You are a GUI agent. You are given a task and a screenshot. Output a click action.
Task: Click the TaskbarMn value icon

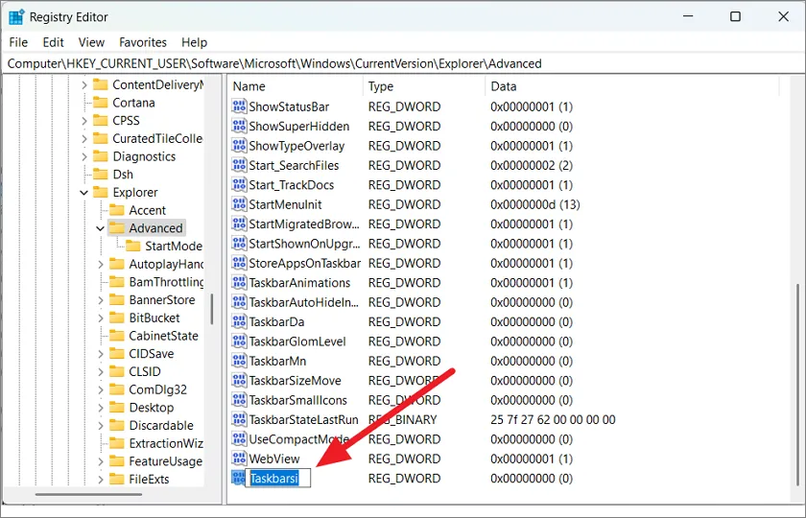click(x=239, y=361)
